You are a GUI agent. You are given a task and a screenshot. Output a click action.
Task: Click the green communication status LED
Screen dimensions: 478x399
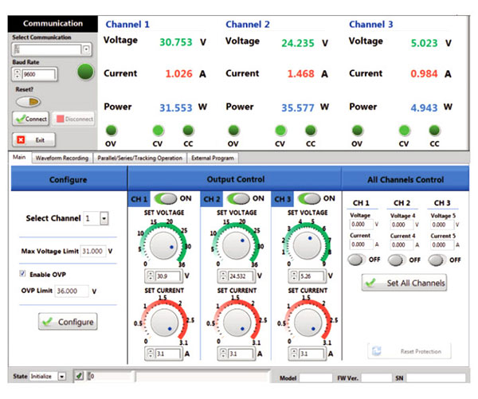(x=85, y=72)
